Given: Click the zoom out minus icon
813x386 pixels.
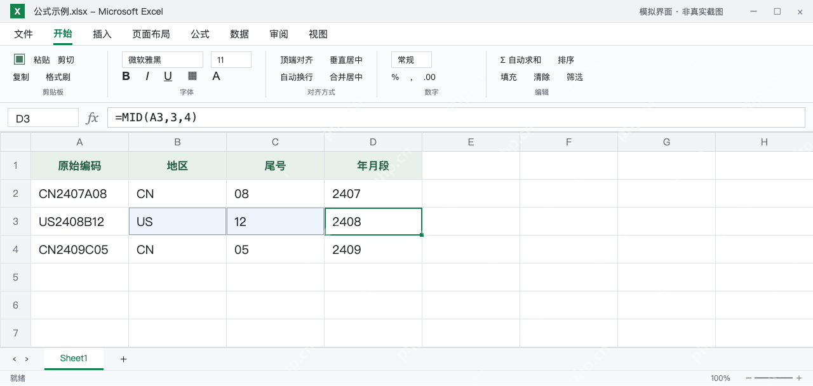Looking at the screenshot, I should pyautogui.click(x=749, y=378).
